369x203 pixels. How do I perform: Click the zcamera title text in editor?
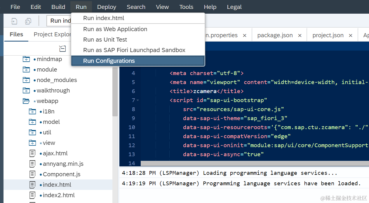coord(205,91)
